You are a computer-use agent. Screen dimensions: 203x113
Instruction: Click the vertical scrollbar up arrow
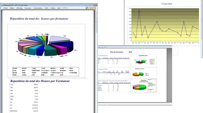[96, 11]
